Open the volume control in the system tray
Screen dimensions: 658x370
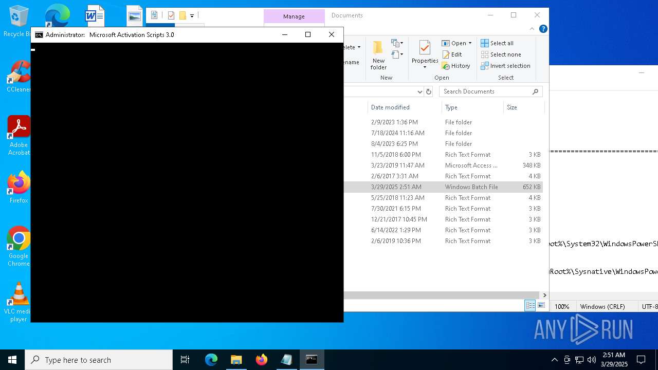click(592, 360)
